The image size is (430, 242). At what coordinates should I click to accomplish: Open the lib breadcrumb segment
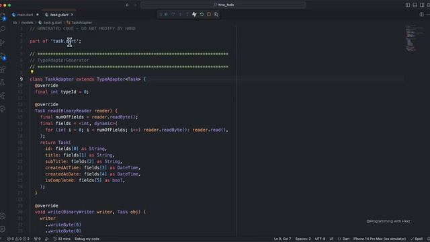[x=15, y=23]
